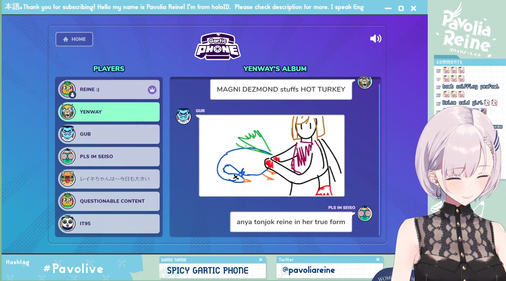Select IT95 in the players list

109,223
